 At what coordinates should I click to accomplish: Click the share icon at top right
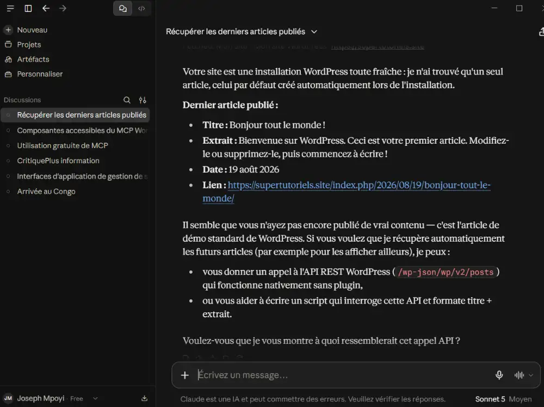click(541, 32)
